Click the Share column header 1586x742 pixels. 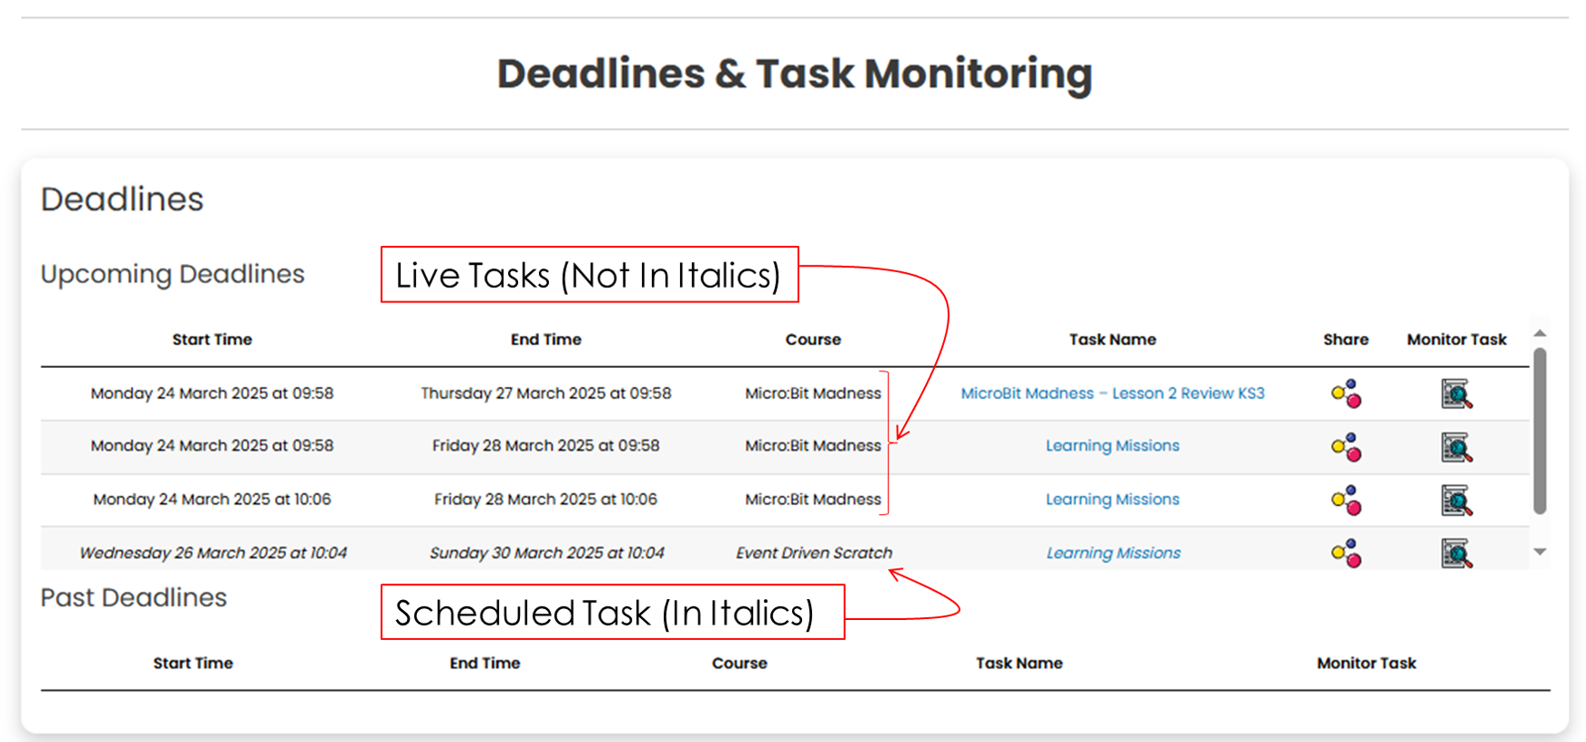tap(1346, 340)
